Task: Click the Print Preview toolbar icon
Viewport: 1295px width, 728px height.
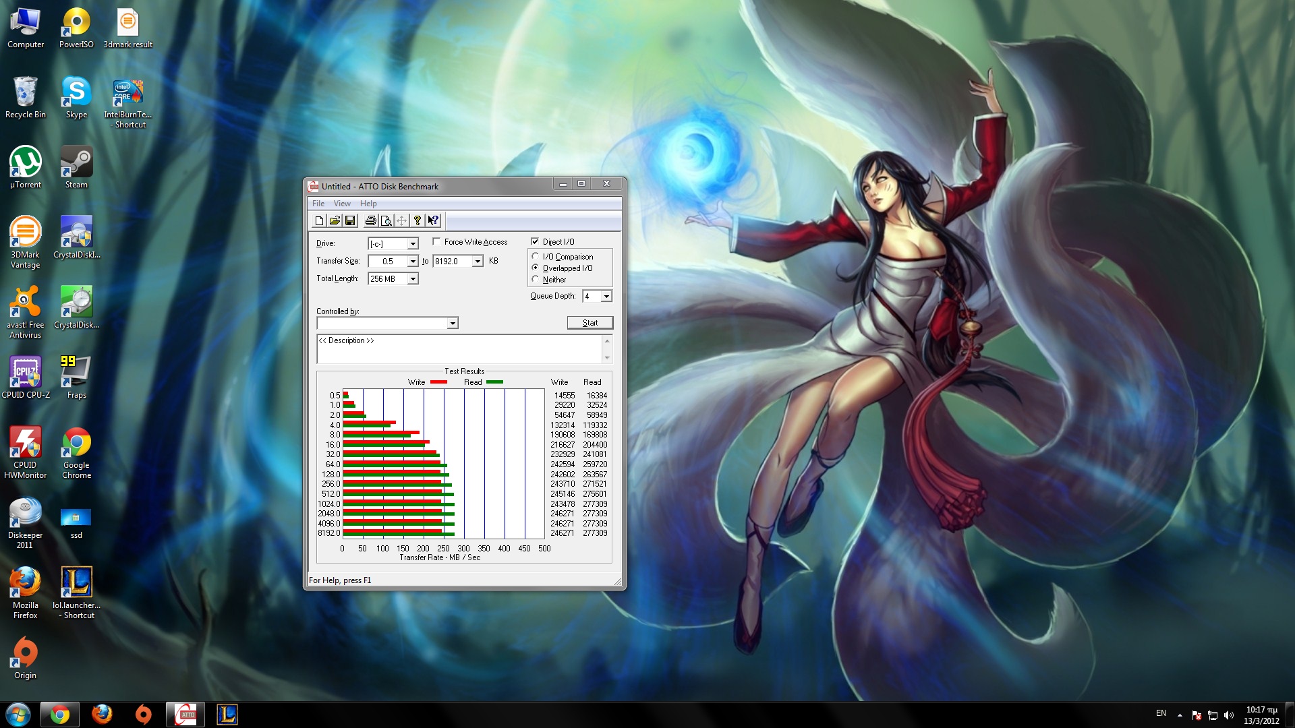Action: (386, 220)
